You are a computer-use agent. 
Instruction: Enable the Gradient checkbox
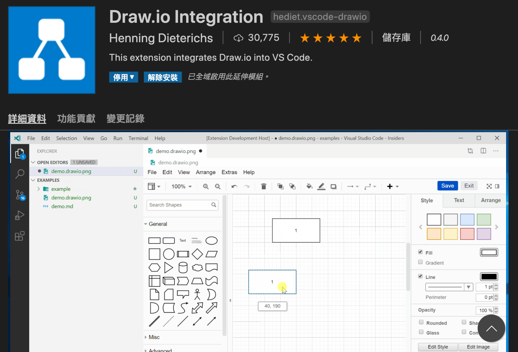click(420, 262)
